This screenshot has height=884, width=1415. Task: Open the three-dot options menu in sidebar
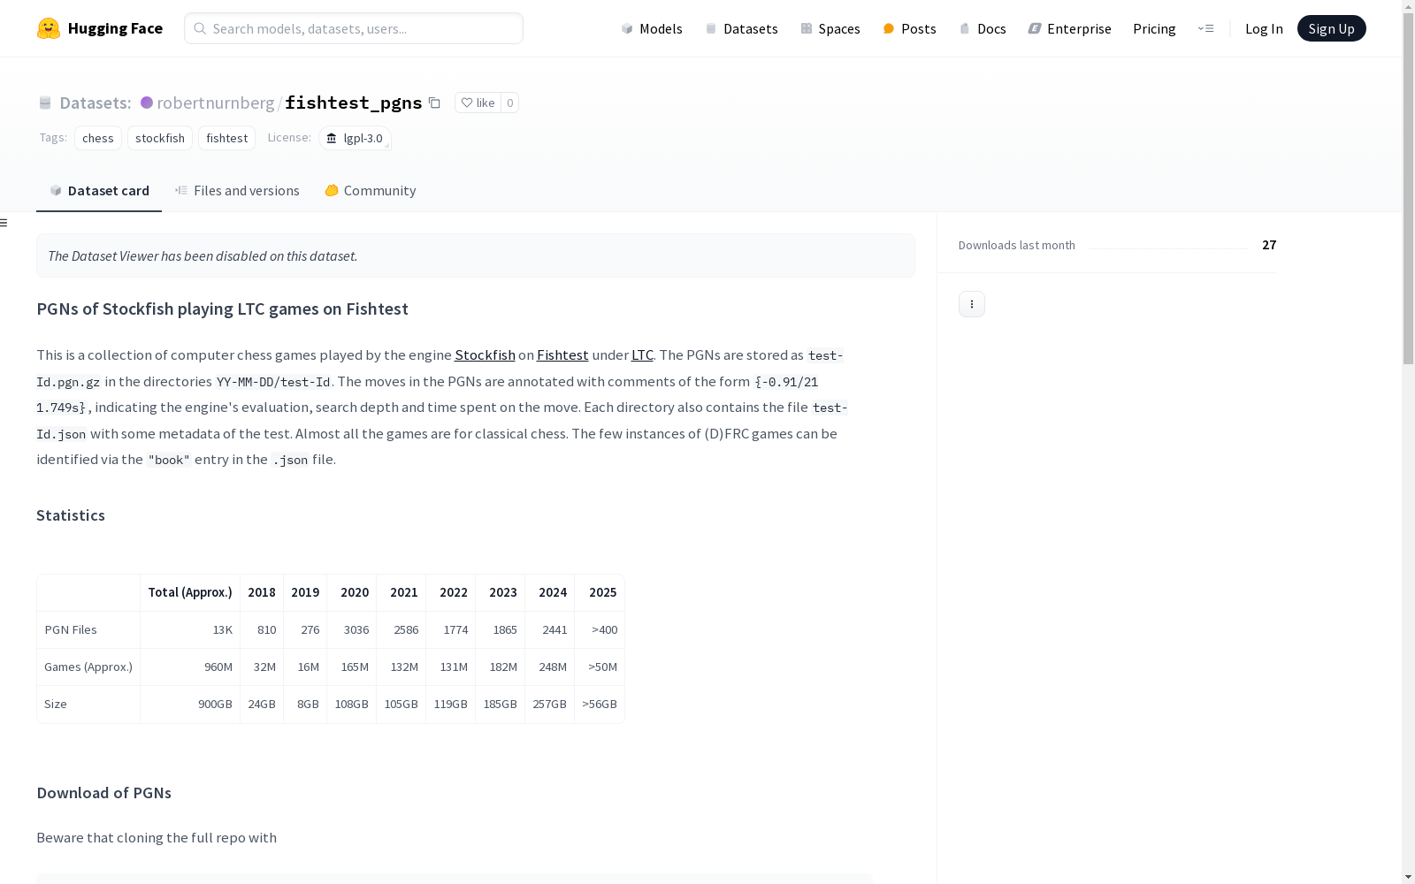click(x=972, y=304)
